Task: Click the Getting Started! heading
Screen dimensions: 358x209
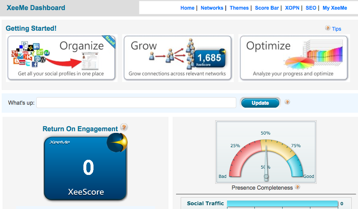Action: pyautogui.click(x=31, y=28)
